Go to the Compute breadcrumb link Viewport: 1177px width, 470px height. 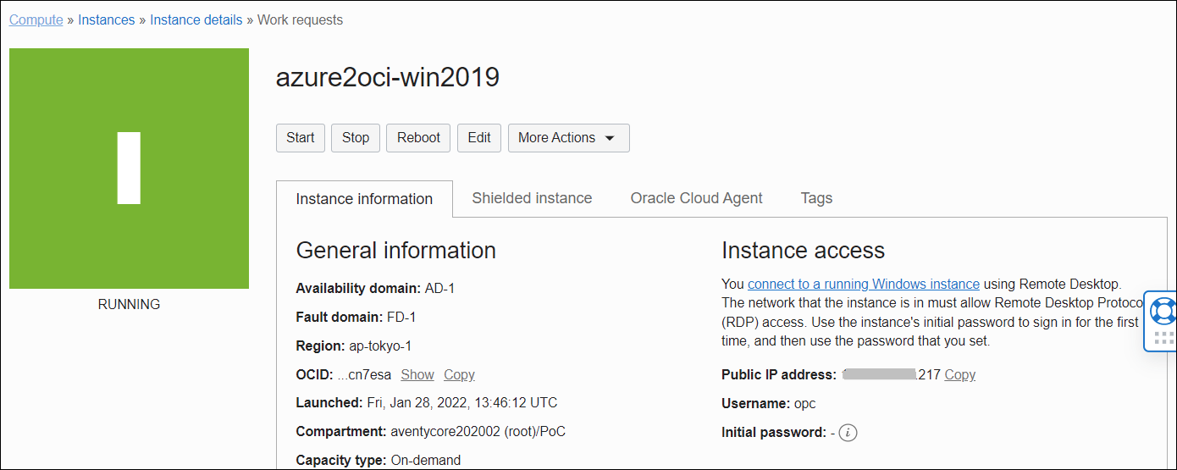click(36, 19)
